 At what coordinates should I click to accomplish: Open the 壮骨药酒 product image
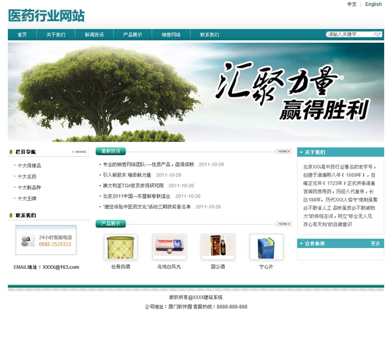120,247
